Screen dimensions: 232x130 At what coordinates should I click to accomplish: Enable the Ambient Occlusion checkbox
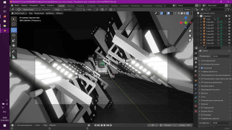click(202, 65)
